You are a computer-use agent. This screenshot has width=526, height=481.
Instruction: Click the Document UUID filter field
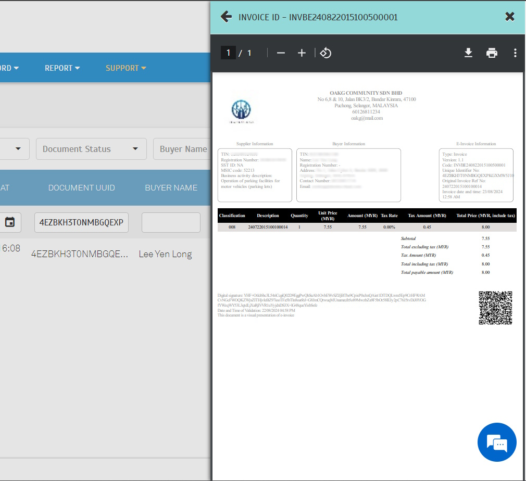click(81, 222)
